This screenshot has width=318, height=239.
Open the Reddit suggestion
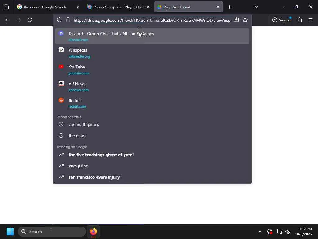tap(152, 103)
